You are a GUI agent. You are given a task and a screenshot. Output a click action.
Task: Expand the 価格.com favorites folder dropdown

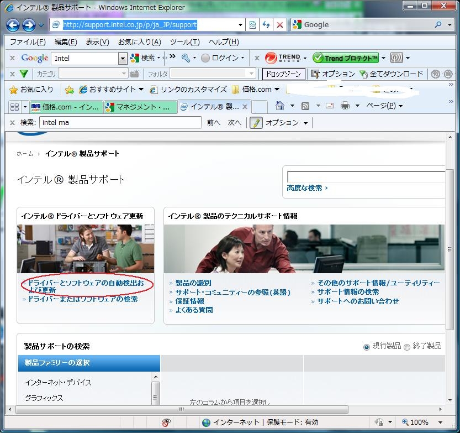point(277,89)
